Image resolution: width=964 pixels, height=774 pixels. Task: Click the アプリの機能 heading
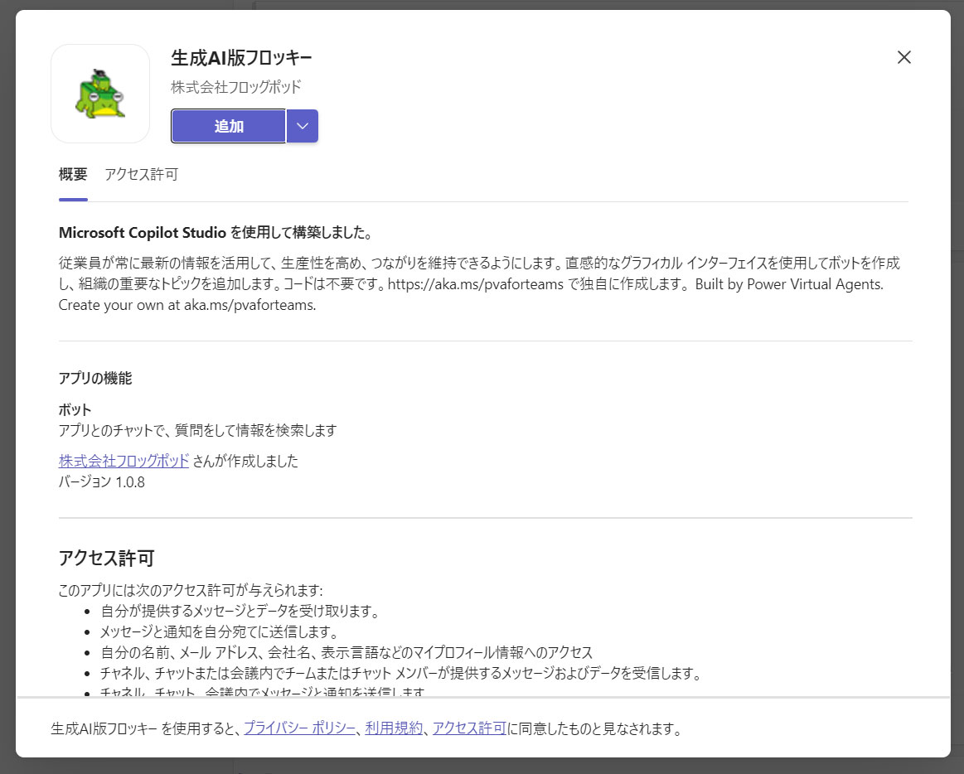[95, 378]
